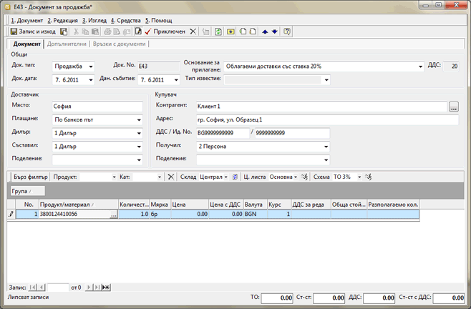Viewport: 471px width, 309px height.
Task: Click the help question mark icon
Action: [x=287, y=31]
